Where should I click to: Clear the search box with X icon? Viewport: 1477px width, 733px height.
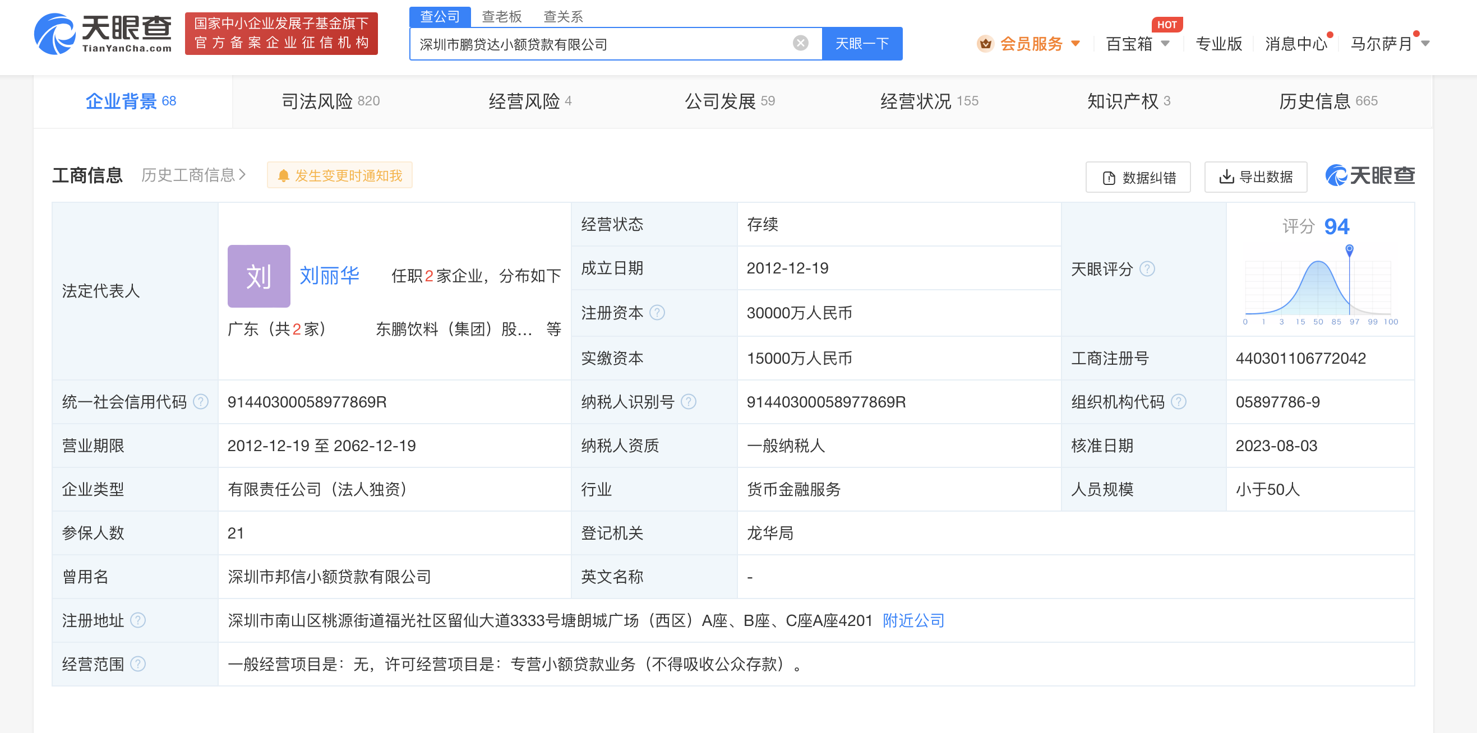point(800,43)
